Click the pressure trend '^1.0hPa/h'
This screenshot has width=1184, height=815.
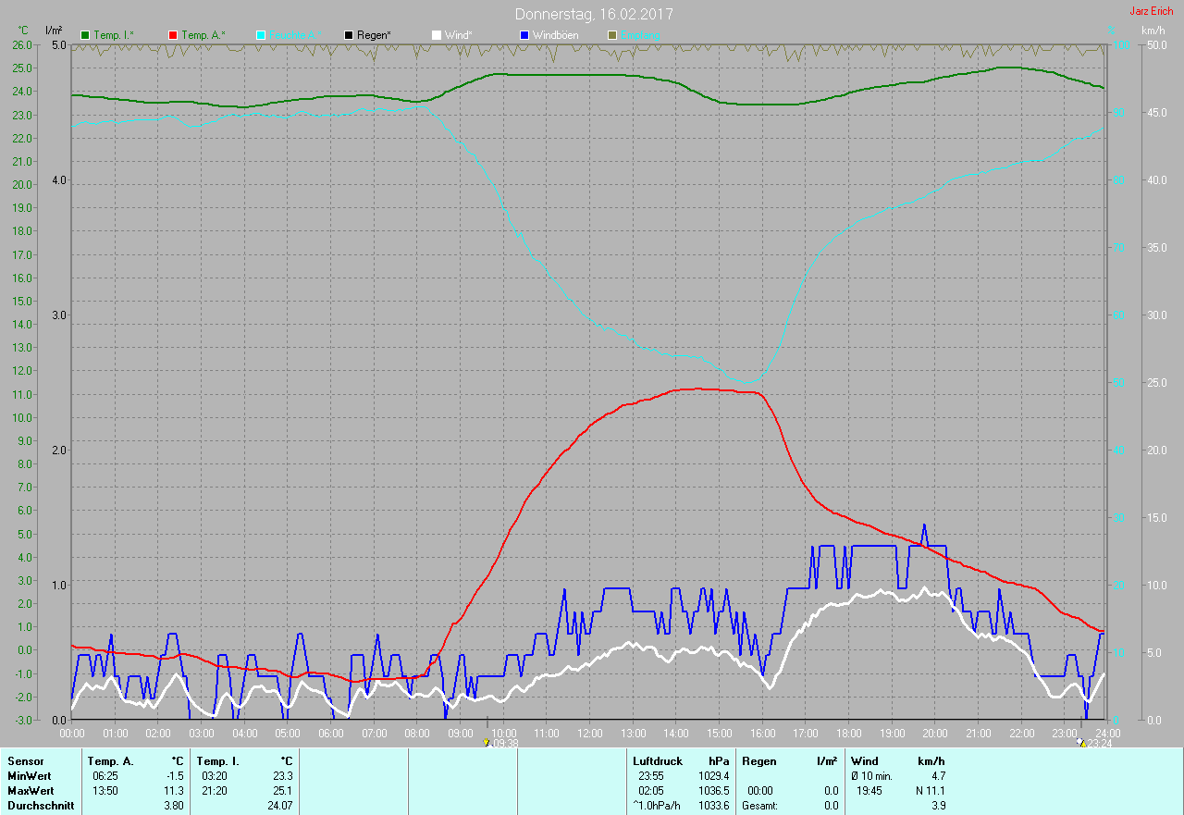[657, 805]
